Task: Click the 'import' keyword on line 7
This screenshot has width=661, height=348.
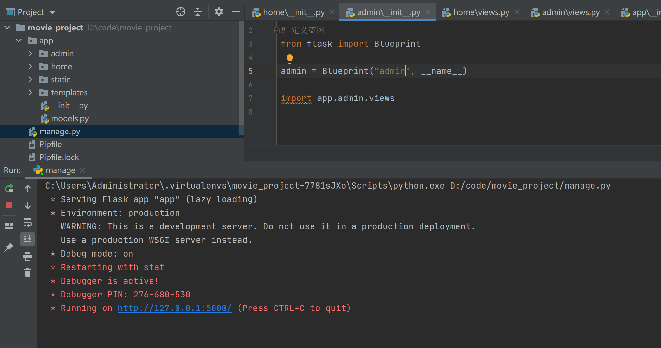Action: click(x=296, y=98)
